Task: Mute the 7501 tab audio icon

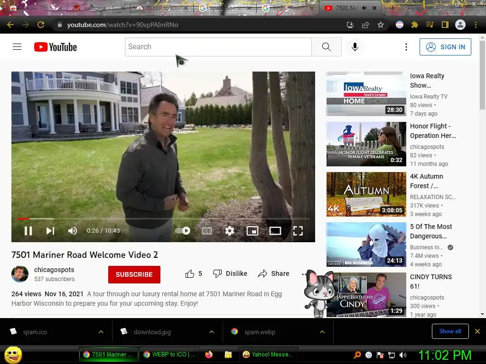Action: (364, 8)
